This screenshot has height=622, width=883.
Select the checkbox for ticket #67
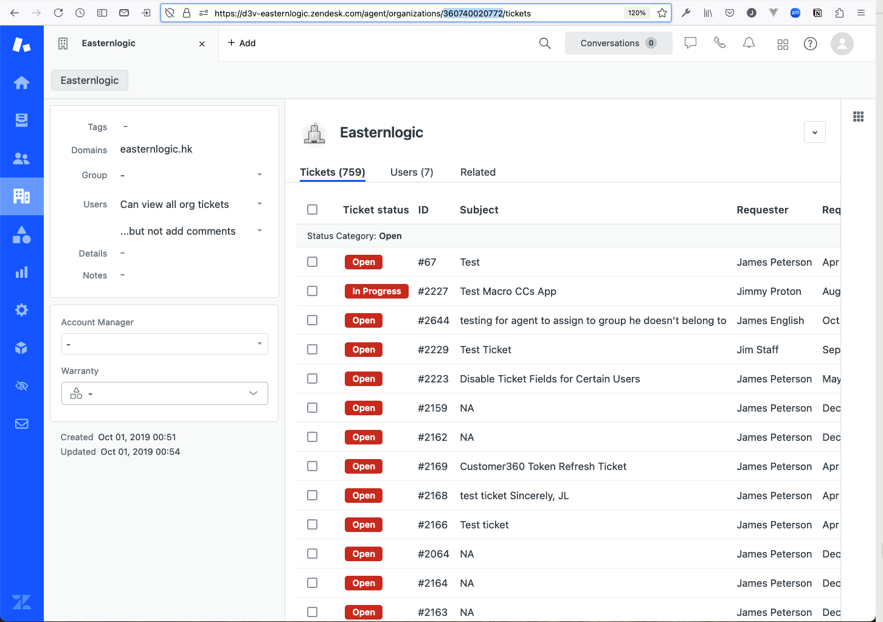point(312,261)
